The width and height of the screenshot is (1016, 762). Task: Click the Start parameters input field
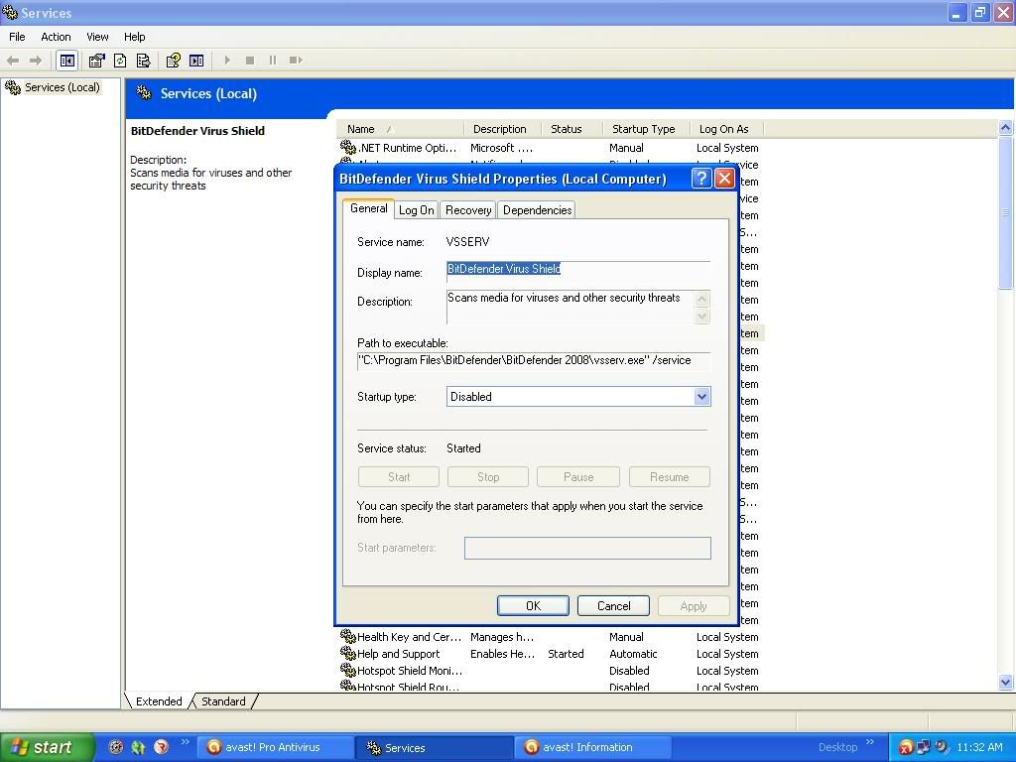pos(587,548)
